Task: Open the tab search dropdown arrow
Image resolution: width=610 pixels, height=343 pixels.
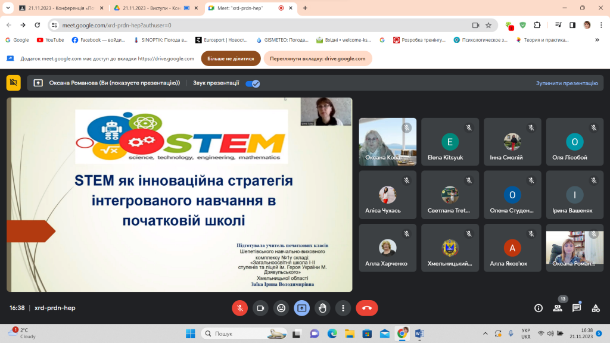Action: (8, 8)
